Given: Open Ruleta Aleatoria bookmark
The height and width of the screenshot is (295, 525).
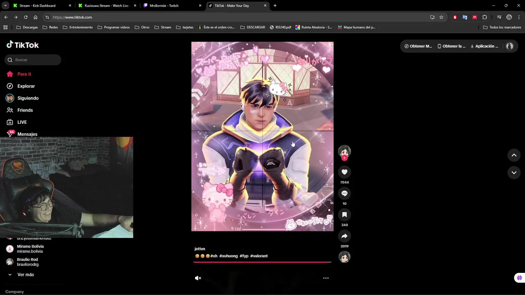Looking at the screenshot, I should point(313,27).
